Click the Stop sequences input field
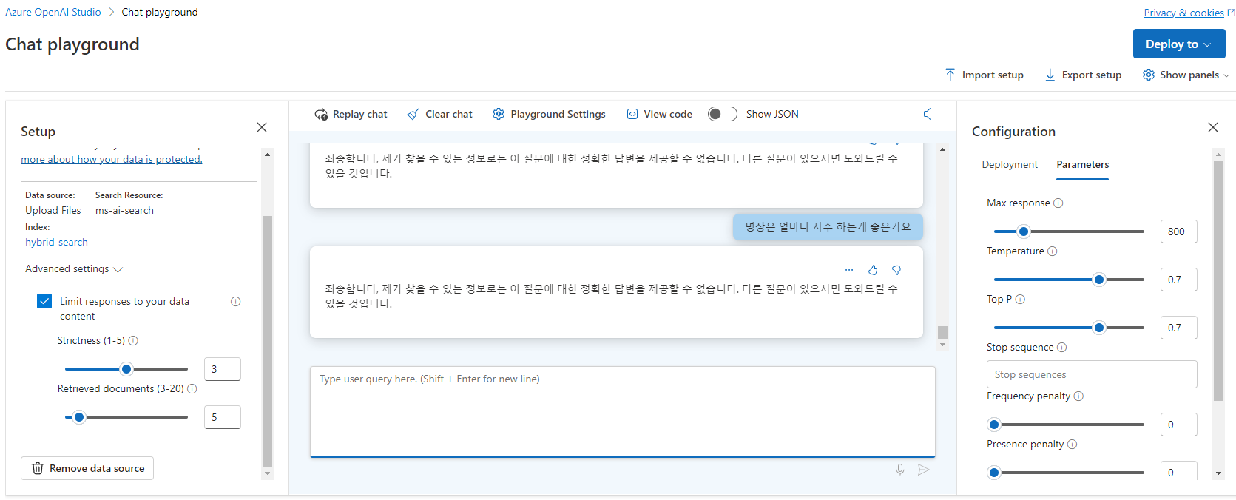 coord(1092,374)
